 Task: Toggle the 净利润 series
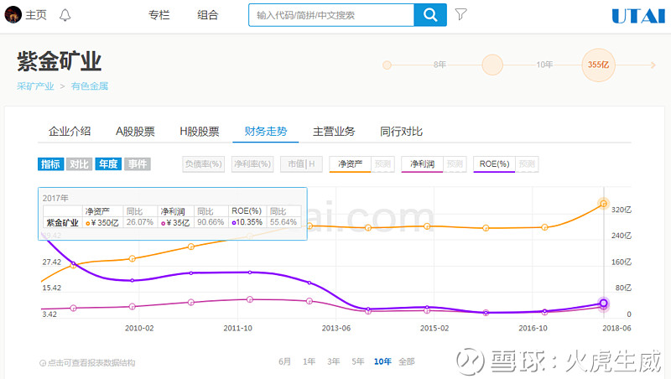[x=422, y=164]
